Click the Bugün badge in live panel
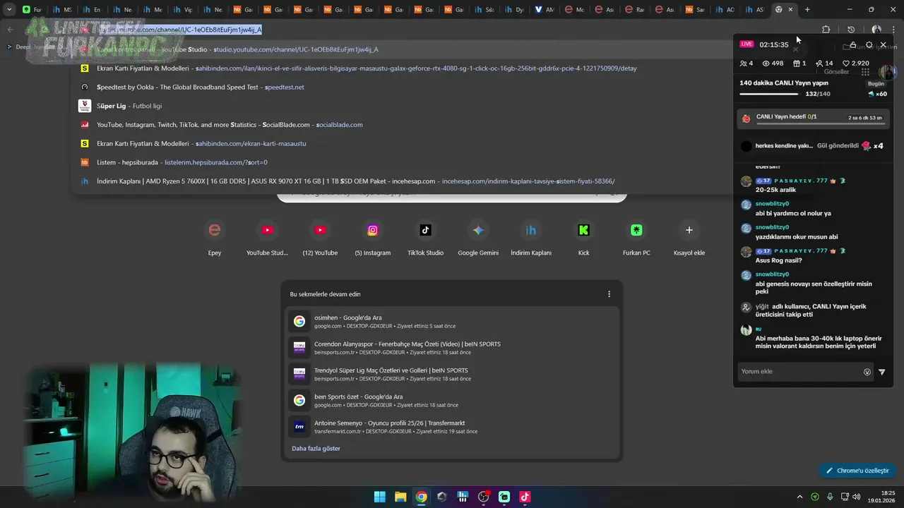 pos(876,83)
